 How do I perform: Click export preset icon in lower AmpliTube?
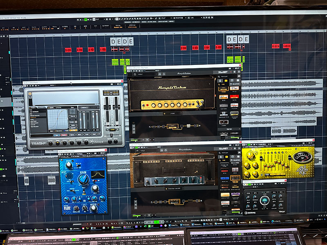coord(166,150)
